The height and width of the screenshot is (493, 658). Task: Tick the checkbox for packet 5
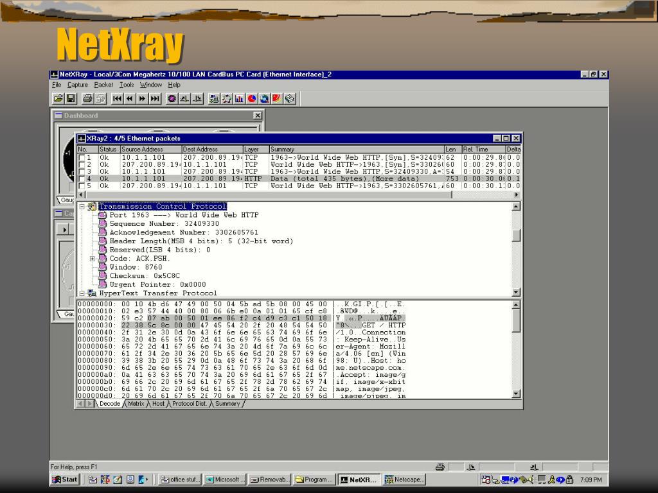click(82, 186)
